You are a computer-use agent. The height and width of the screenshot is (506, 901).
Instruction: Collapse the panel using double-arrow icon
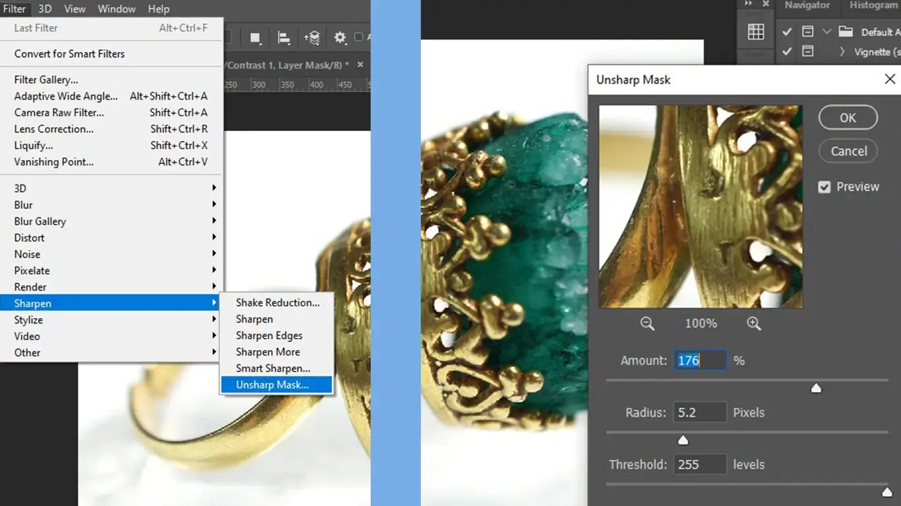(749, 4)
